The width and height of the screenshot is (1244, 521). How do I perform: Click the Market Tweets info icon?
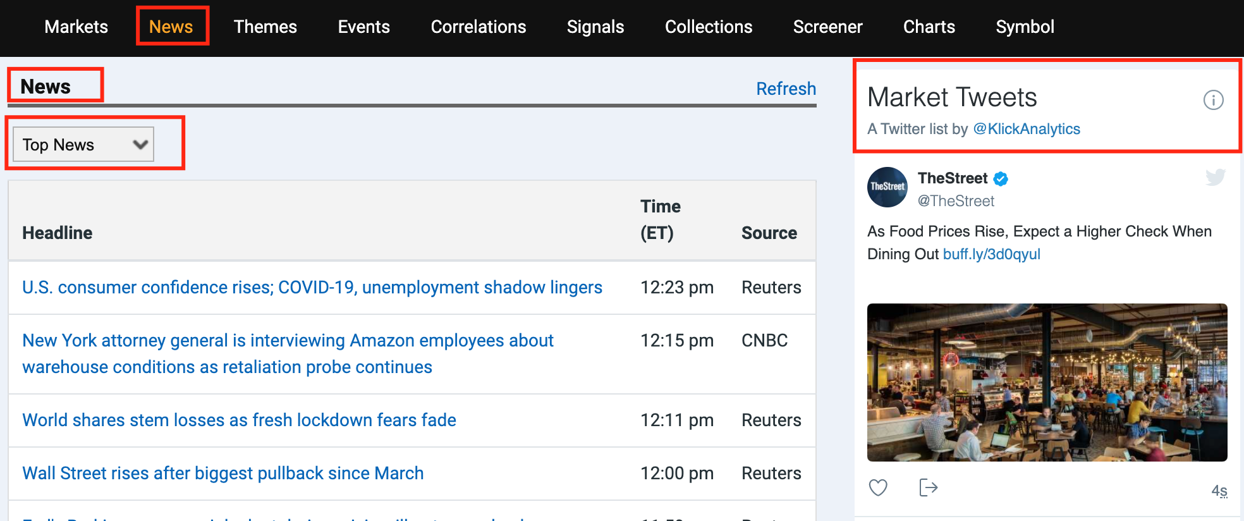tap(1213, 100)
